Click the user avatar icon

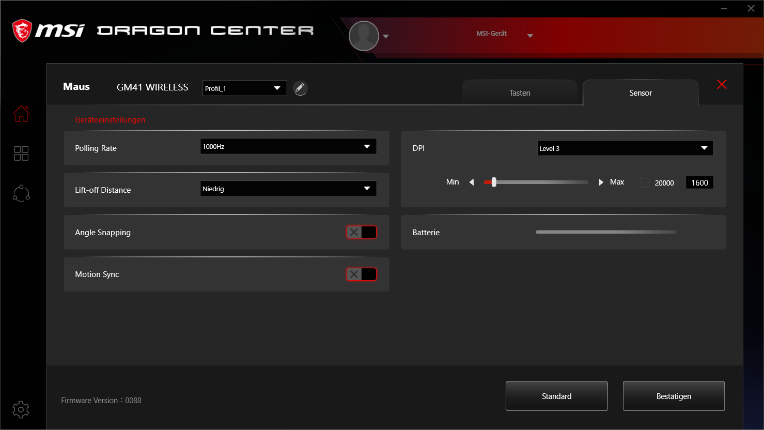pyautogui.click(x=364, y=36)
